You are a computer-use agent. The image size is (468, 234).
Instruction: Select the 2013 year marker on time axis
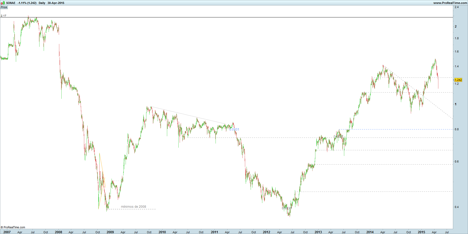click(x=318, y=232)
